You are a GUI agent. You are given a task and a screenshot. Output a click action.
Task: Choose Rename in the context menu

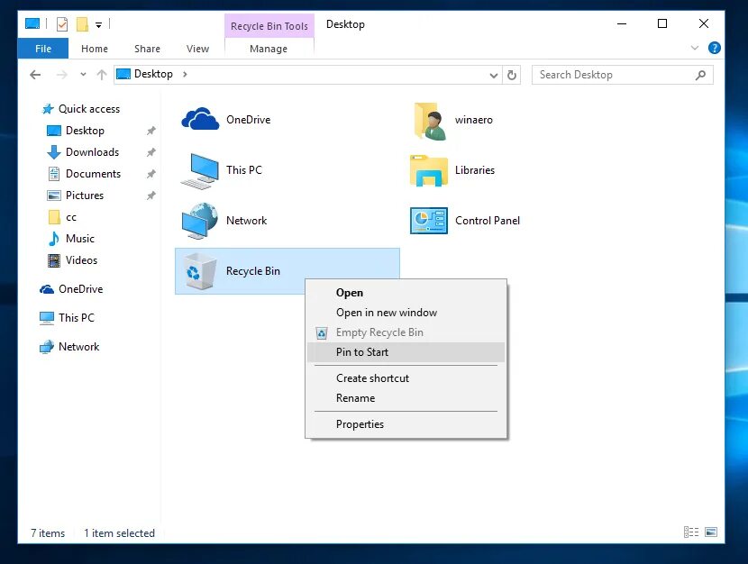(406, 398)
